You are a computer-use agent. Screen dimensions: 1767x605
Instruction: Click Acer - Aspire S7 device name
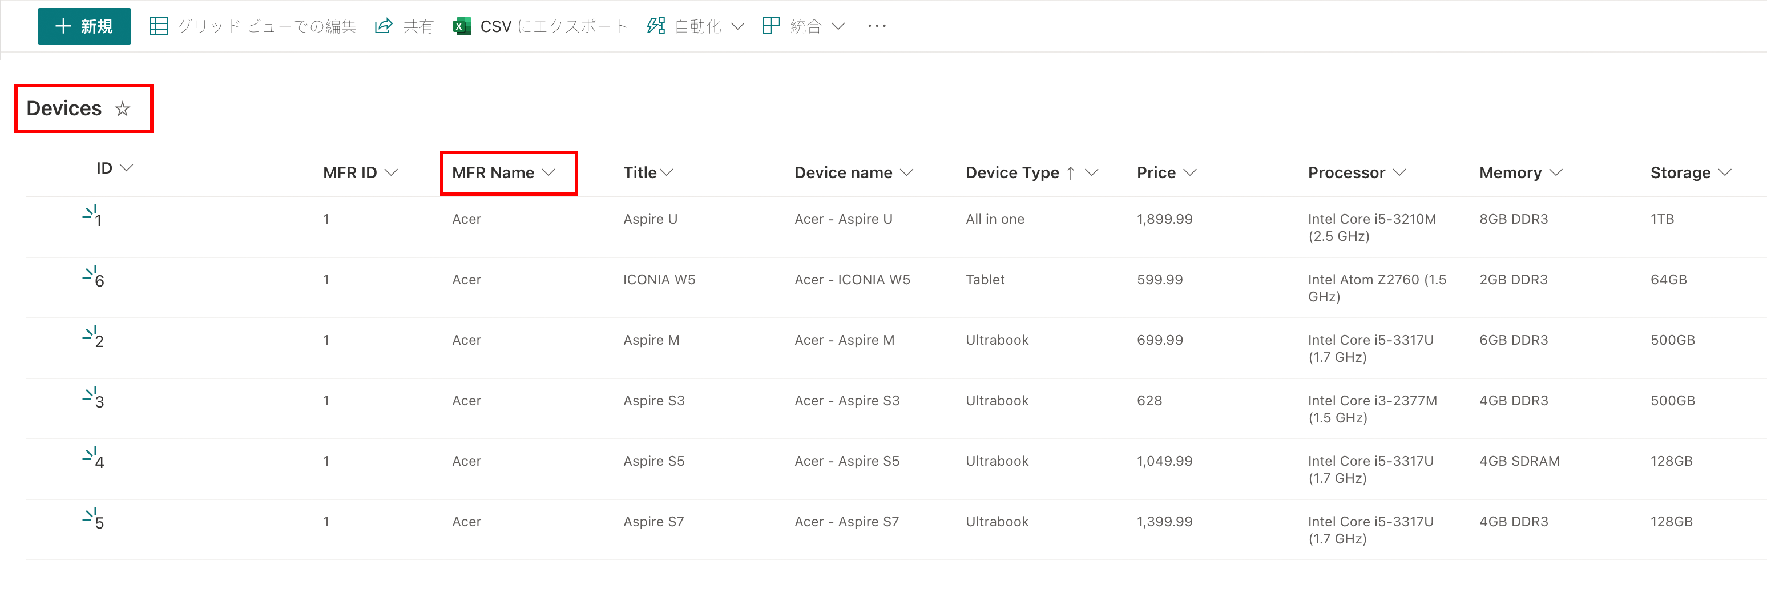tap(846, 521)
